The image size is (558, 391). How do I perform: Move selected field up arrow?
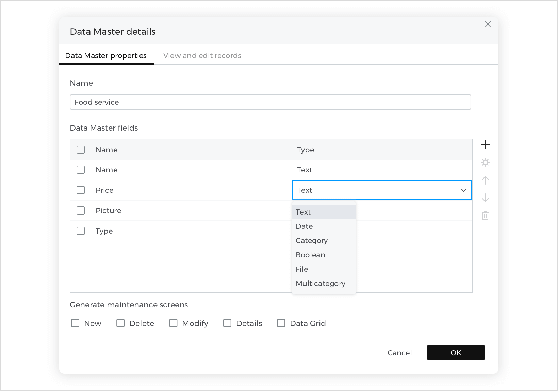(x=486, y=180)
